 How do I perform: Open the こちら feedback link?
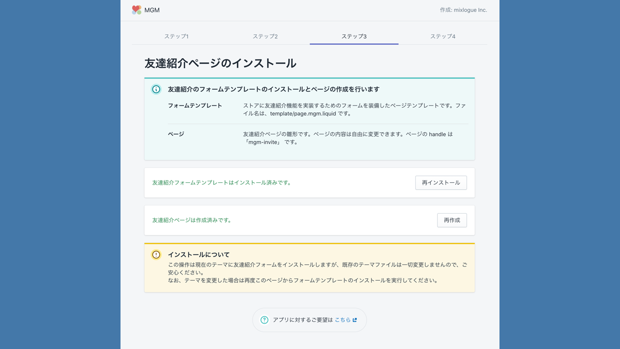(343, 320)
